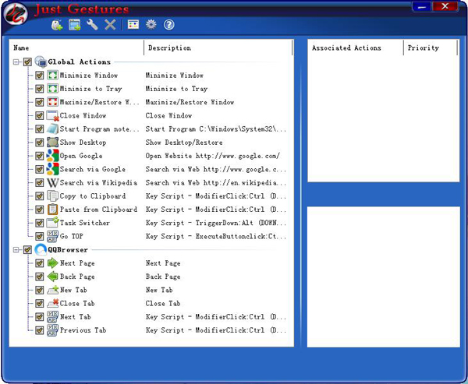Click the Just Gestures logo icon

point(16,14)
